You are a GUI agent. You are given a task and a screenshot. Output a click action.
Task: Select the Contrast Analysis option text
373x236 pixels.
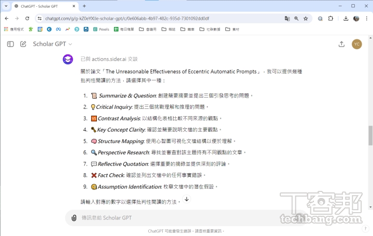pos(119,118)
